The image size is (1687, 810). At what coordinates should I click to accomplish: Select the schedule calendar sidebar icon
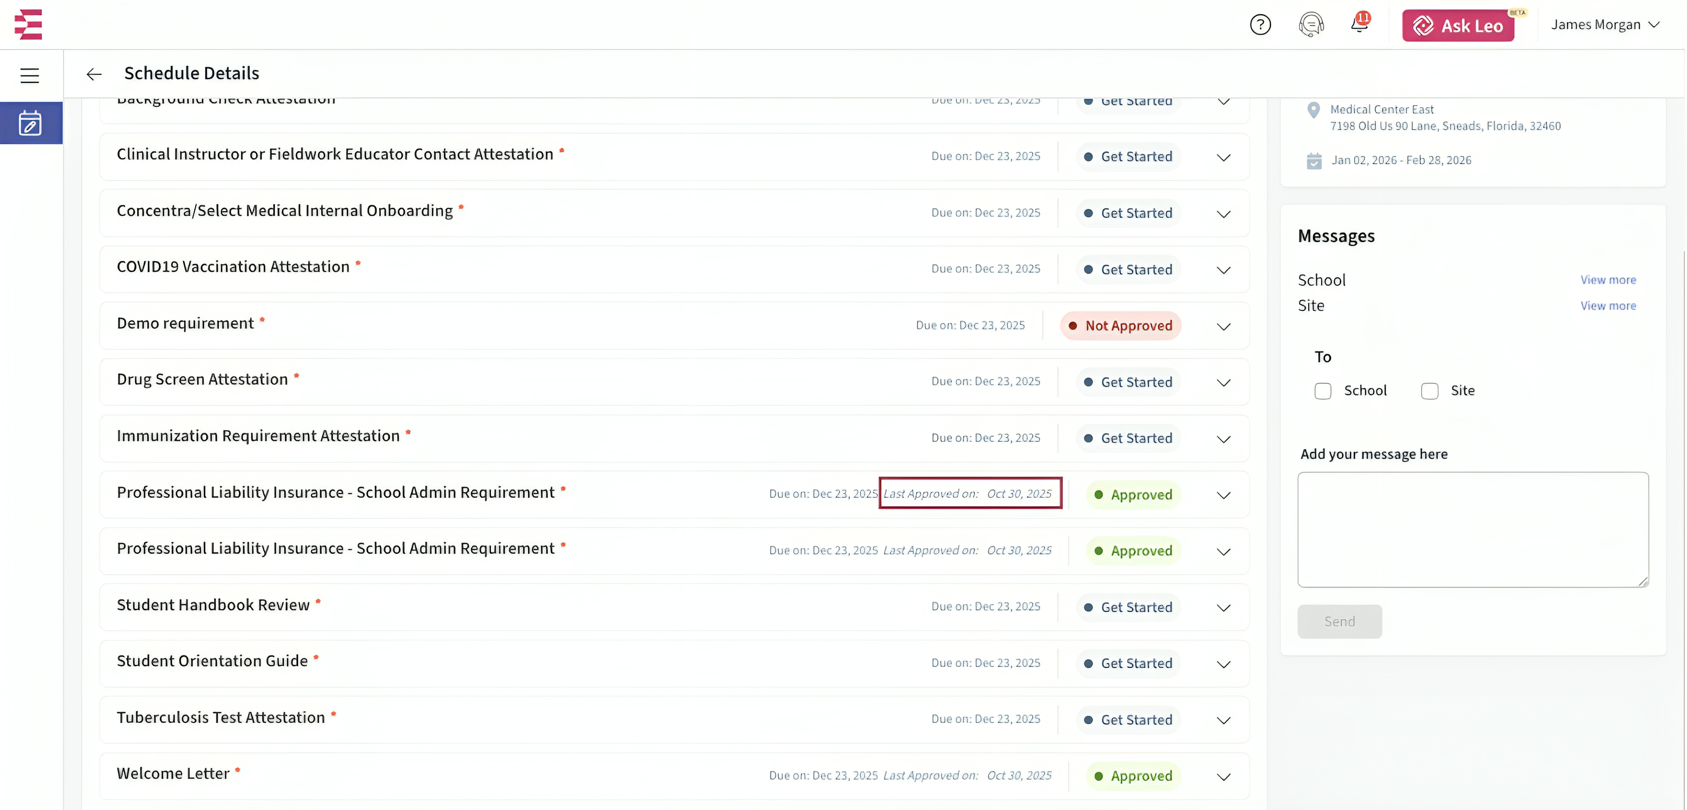click(x=30, y=123)
